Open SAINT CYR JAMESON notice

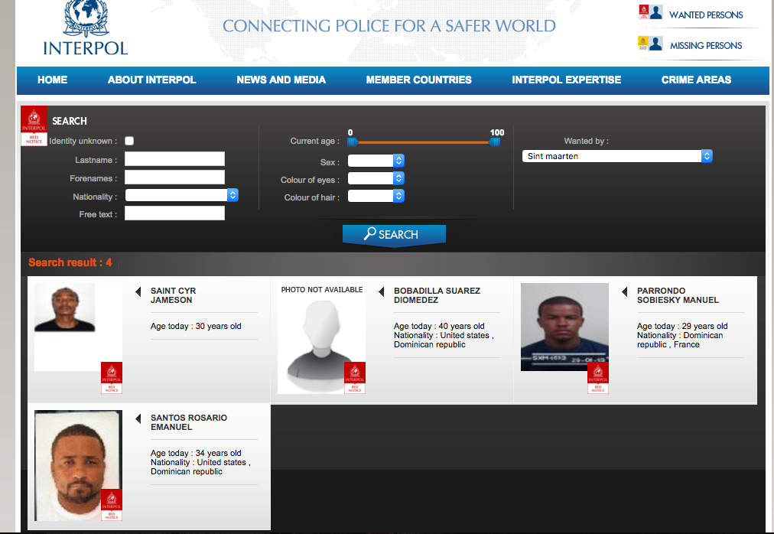(x=174, y=295)
